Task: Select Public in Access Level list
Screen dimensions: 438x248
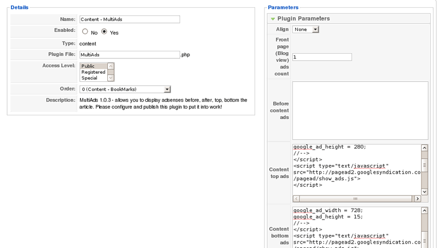Action: click(93, 66)
